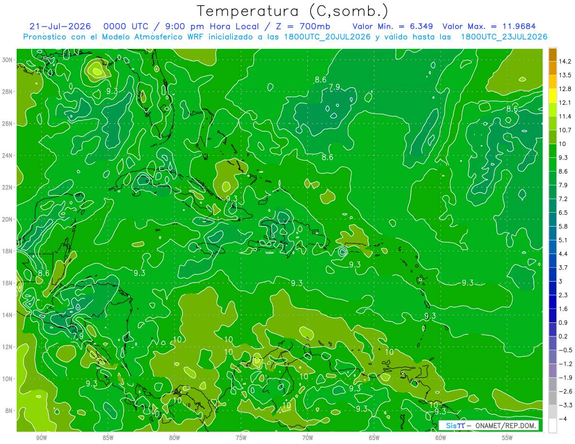Click the '14N' latitude axis label
The width and height of the screenshot is (575, 444).
pyautogui.click(x=8, y=315)
